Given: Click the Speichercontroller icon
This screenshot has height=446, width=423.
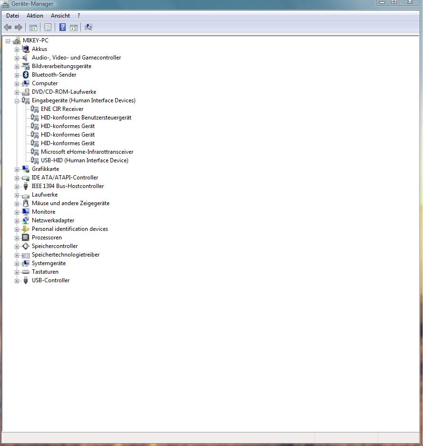Looking at the screenshot, I should 26,246.
